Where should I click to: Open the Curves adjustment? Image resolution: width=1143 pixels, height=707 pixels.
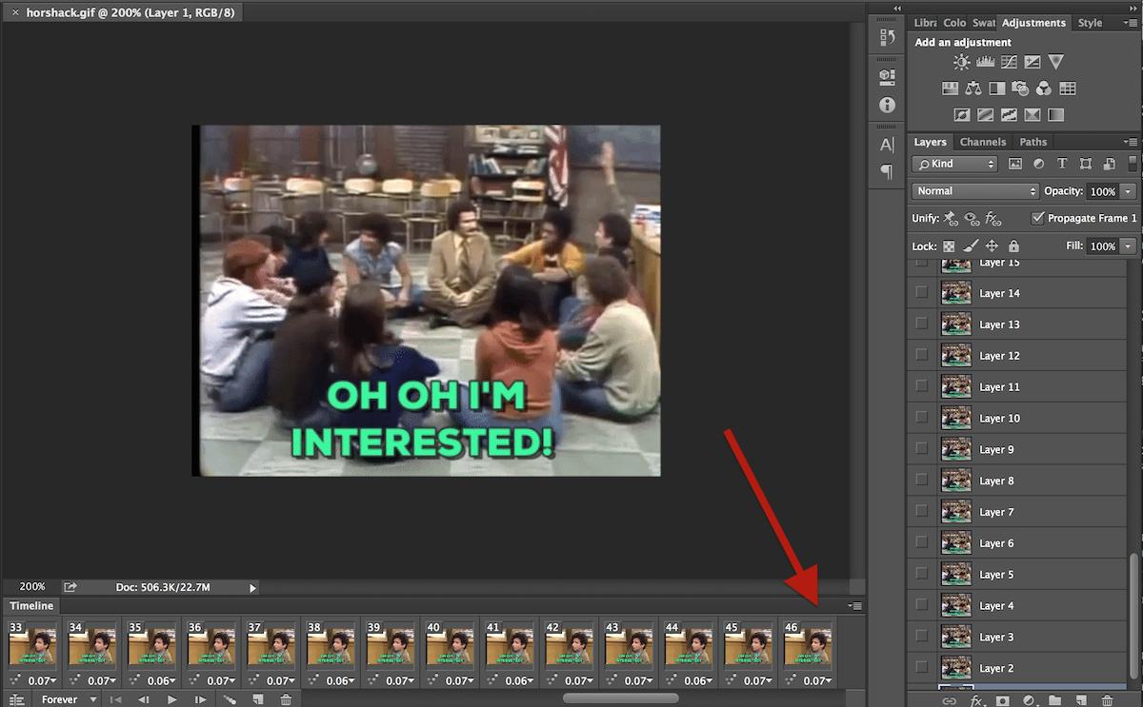(x=1009, y=62)
